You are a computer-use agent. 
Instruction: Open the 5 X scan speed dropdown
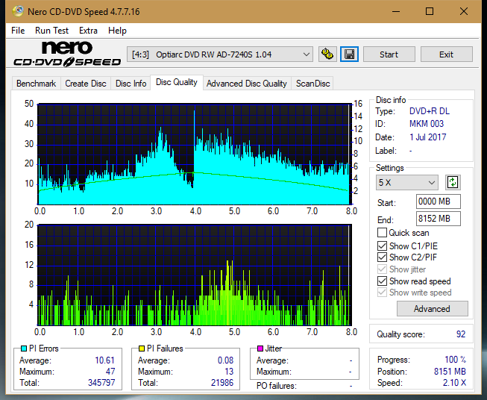tap(407, 182)
